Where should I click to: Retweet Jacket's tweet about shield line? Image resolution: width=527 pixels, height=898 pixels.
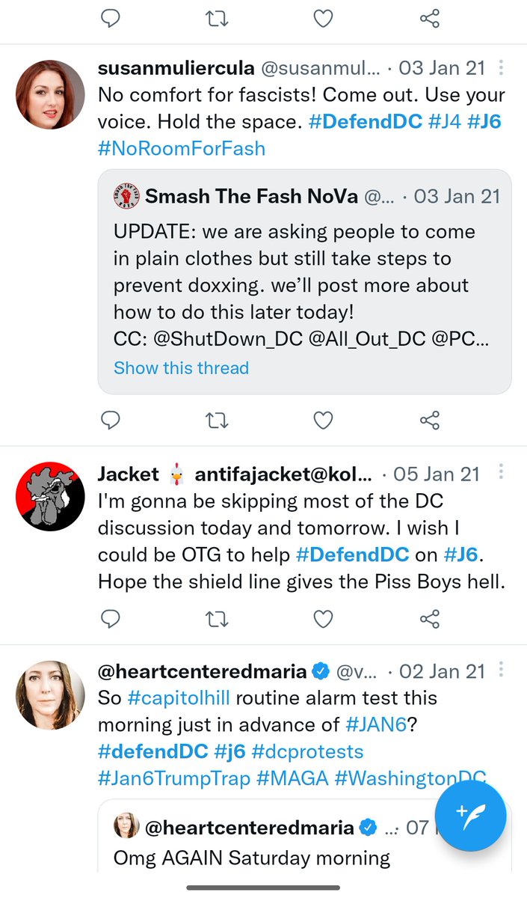[217, 618]
